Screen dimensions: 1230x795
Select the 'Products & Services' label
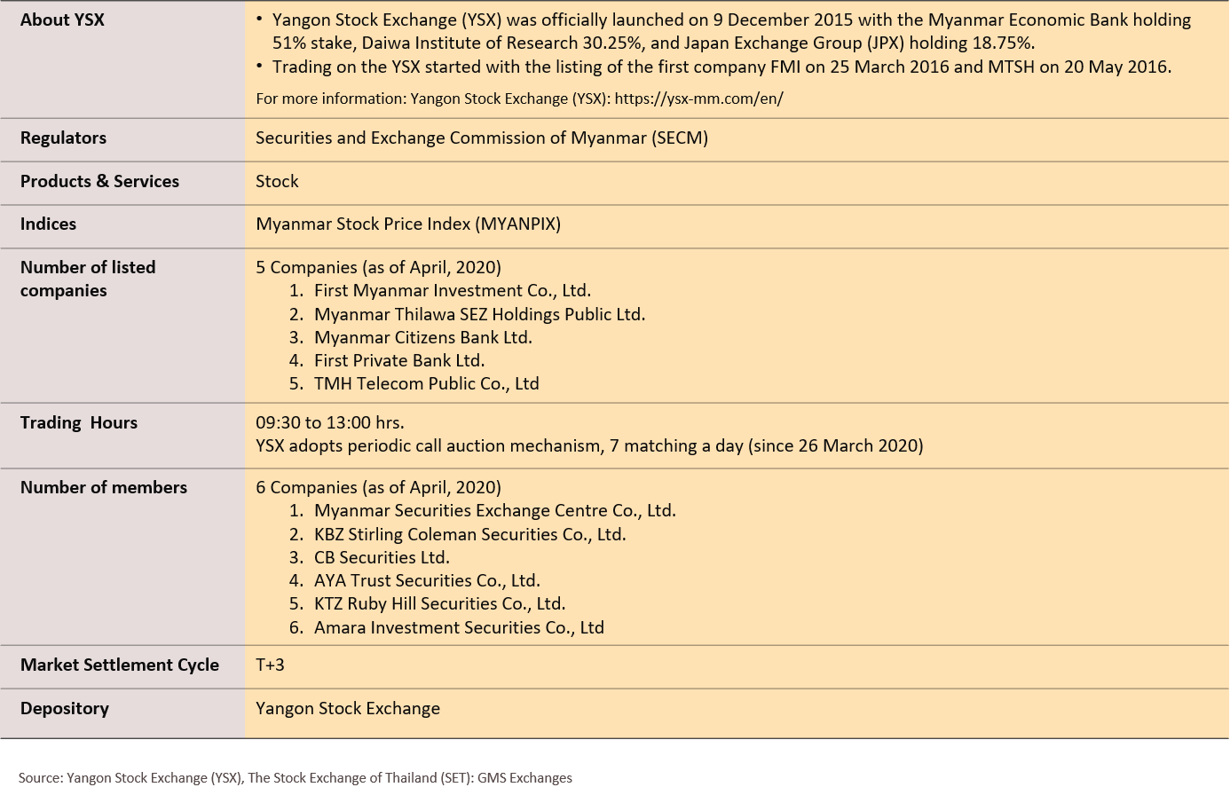click(x=99, y=181)
